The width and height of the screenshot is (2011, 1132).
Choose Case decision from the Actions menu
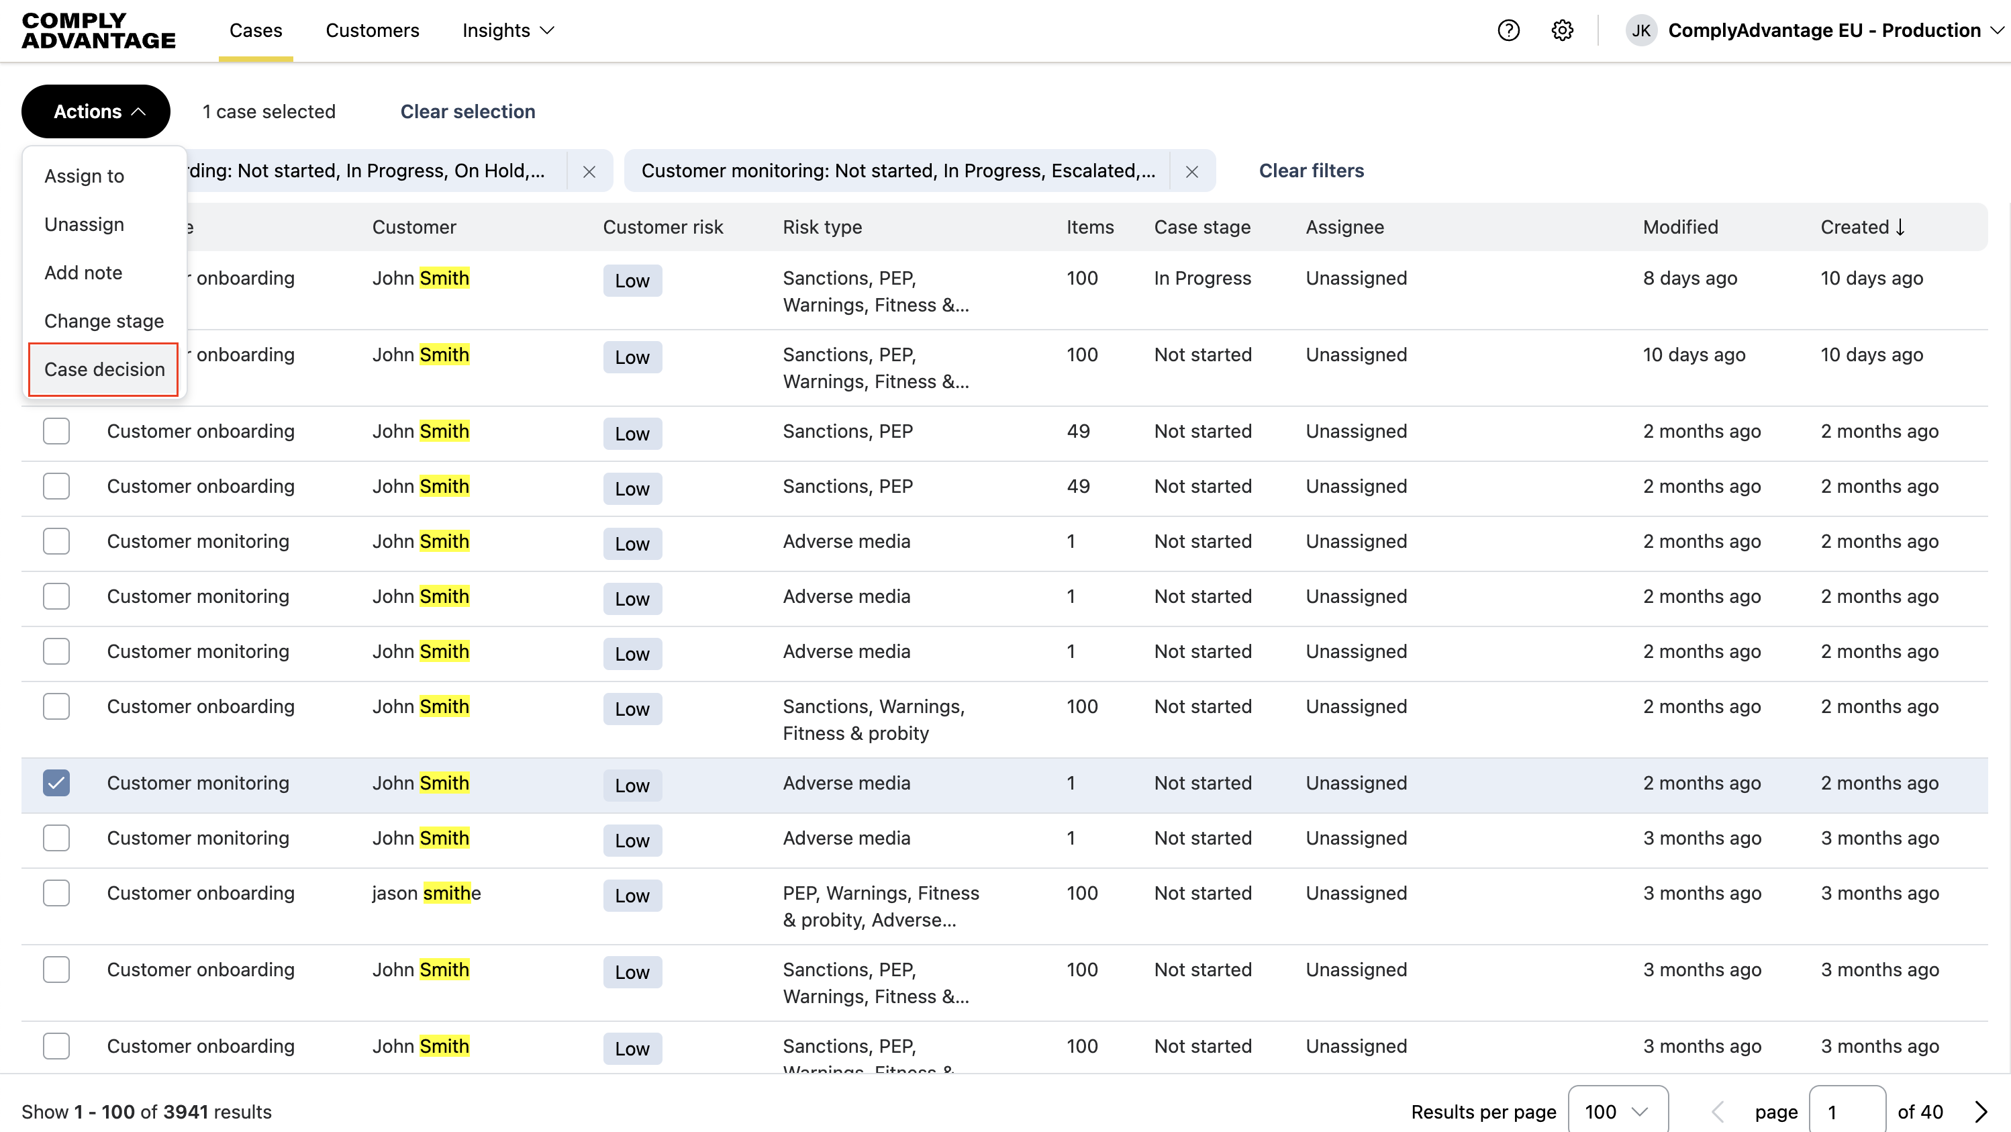pyautogui.click(x=104, y=369)
